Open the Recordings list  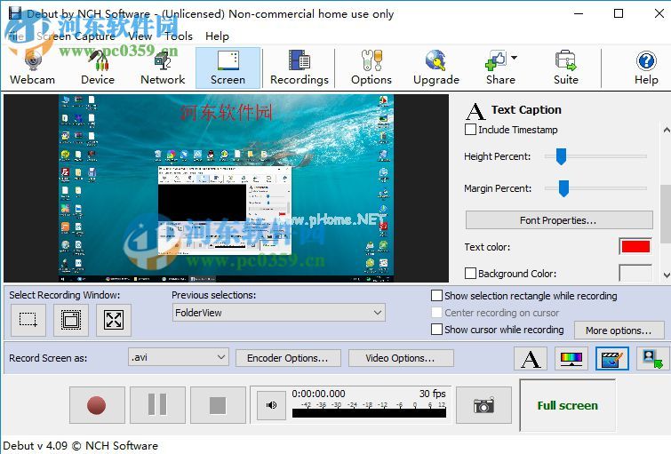pyautogui.click(x=300, y=68)
